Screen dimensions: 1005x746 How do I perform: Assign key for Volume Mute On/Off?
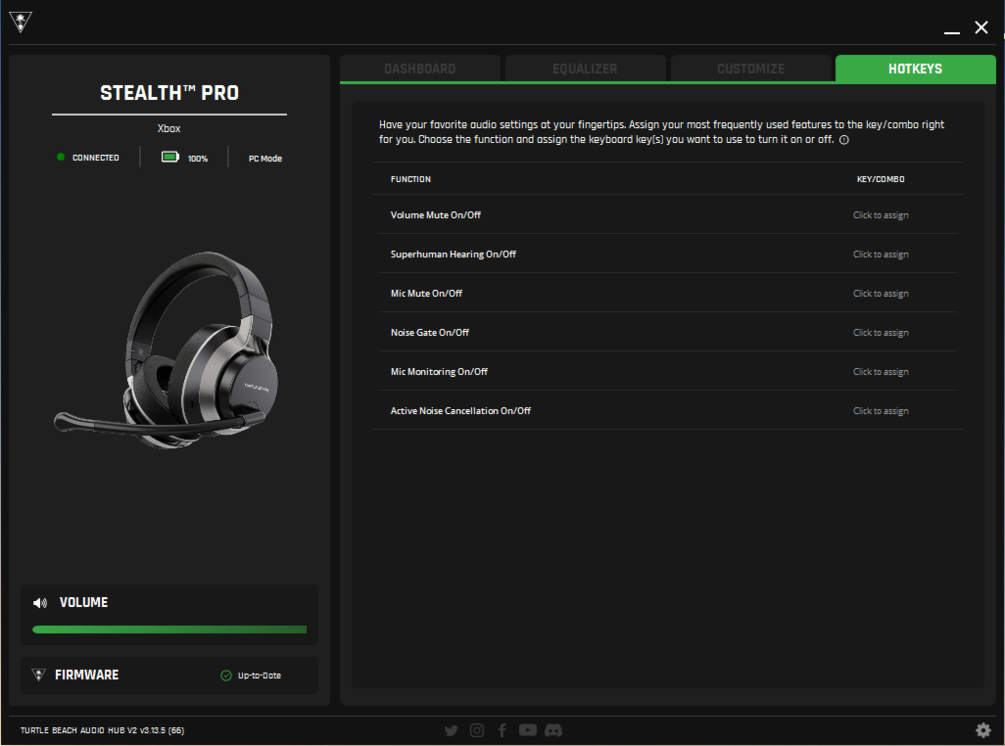click(x=880, y=215)
